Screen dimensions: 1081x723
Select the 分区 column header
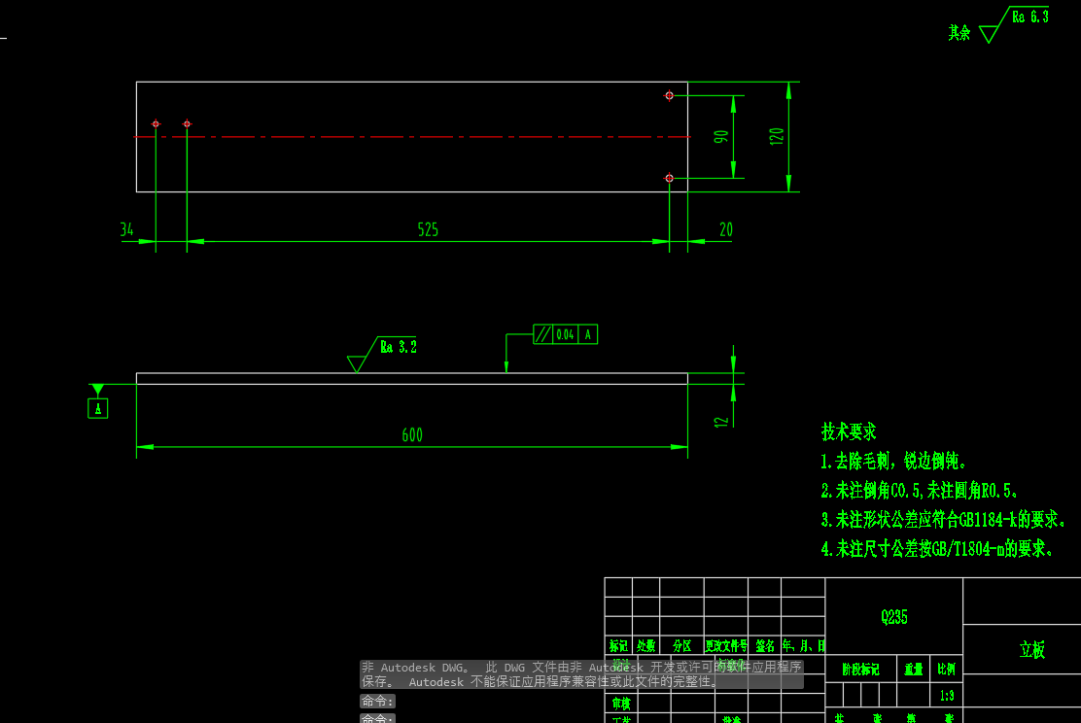681,646
